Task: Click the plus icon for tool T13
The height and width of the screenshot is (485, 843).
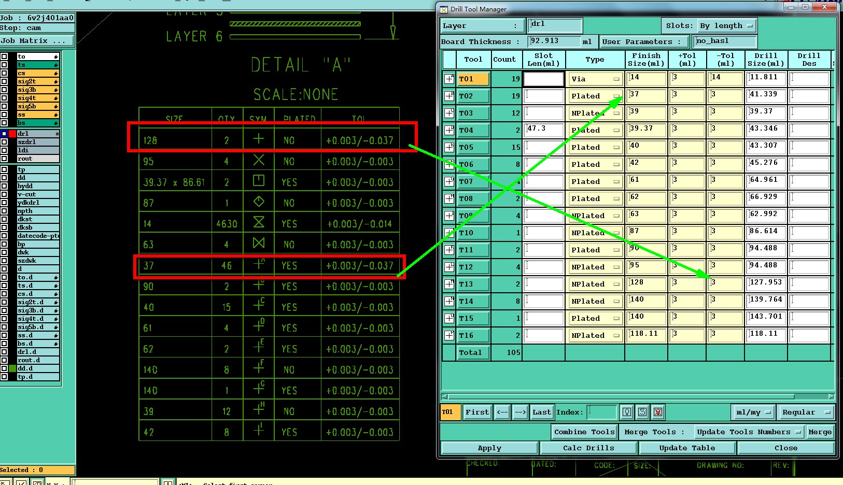Action: [x=449, y=284]
